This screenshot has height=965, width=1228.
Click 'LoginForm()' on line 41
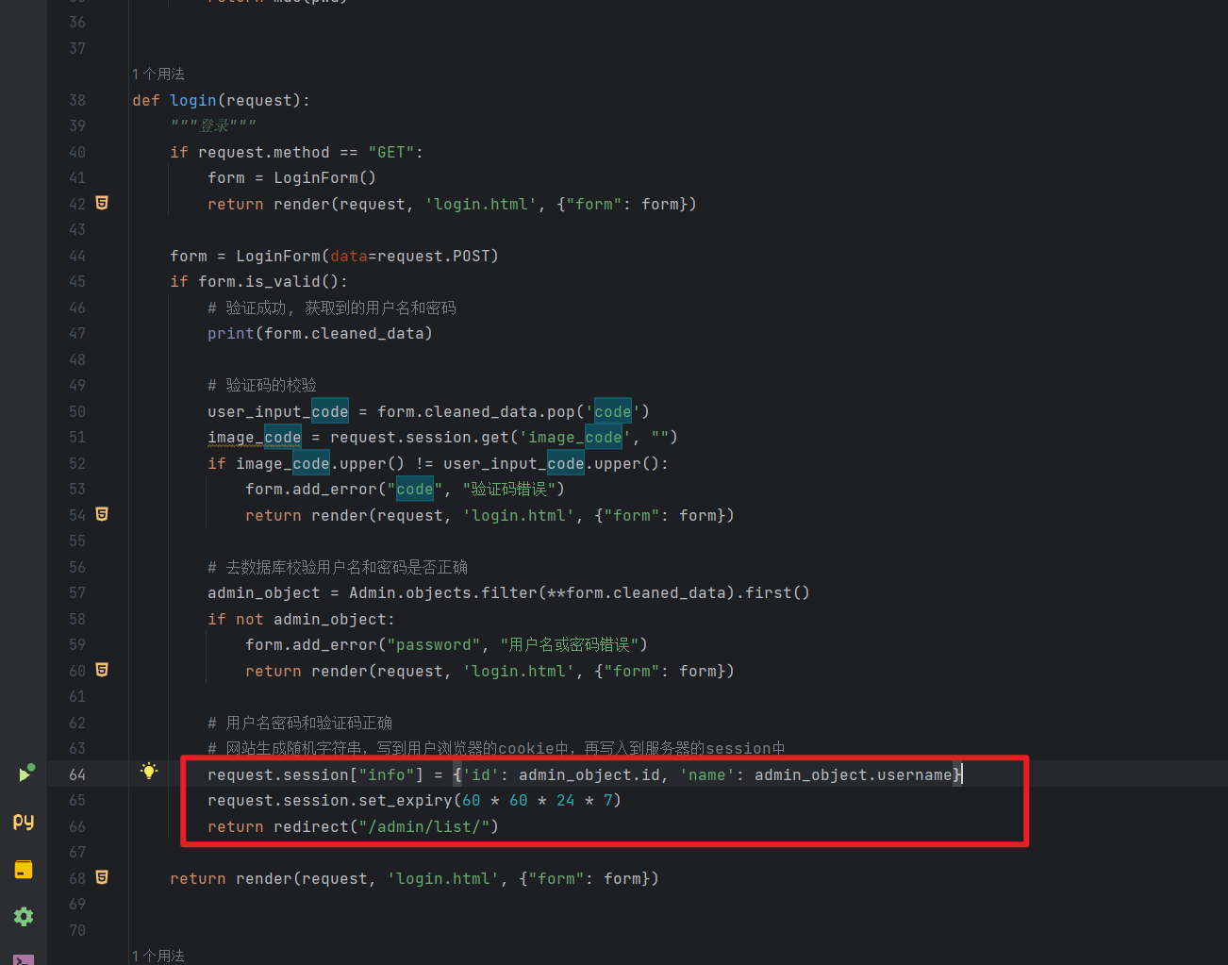coord(325,177)
